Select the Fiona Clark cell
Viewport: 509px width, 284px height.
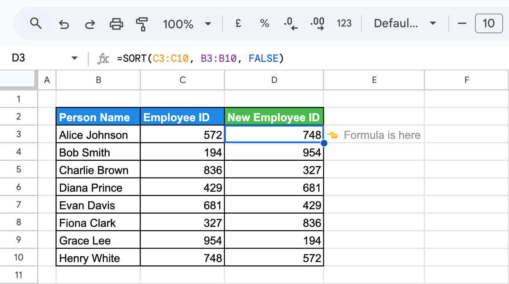(x=98, y=223)
